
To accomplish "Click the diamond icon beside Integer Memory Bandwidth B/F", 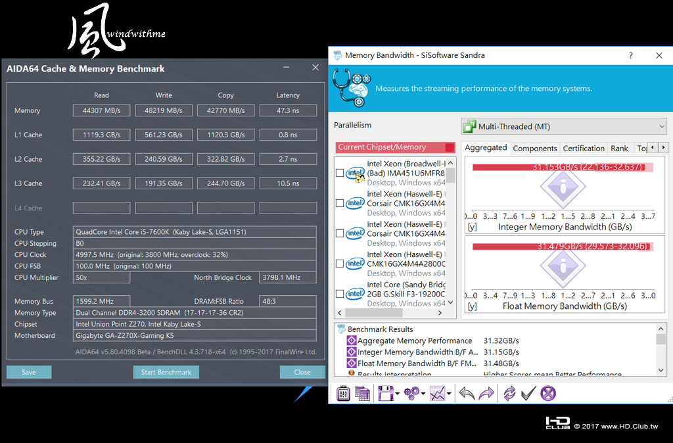I will coord(352,352).
